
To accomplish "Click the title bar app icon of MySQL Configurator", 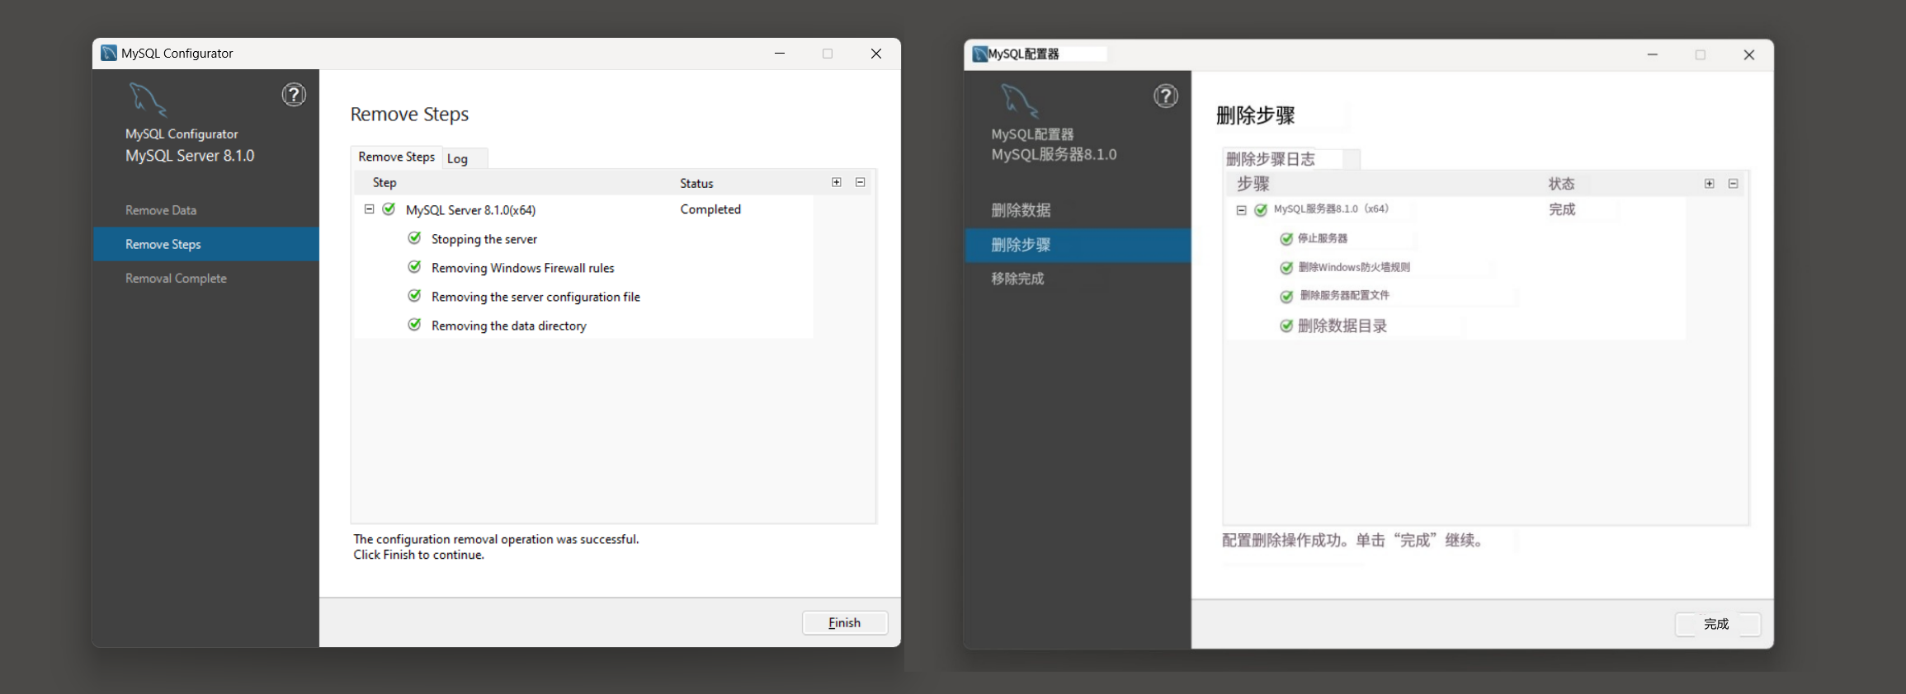I will (x=109, y=53).
